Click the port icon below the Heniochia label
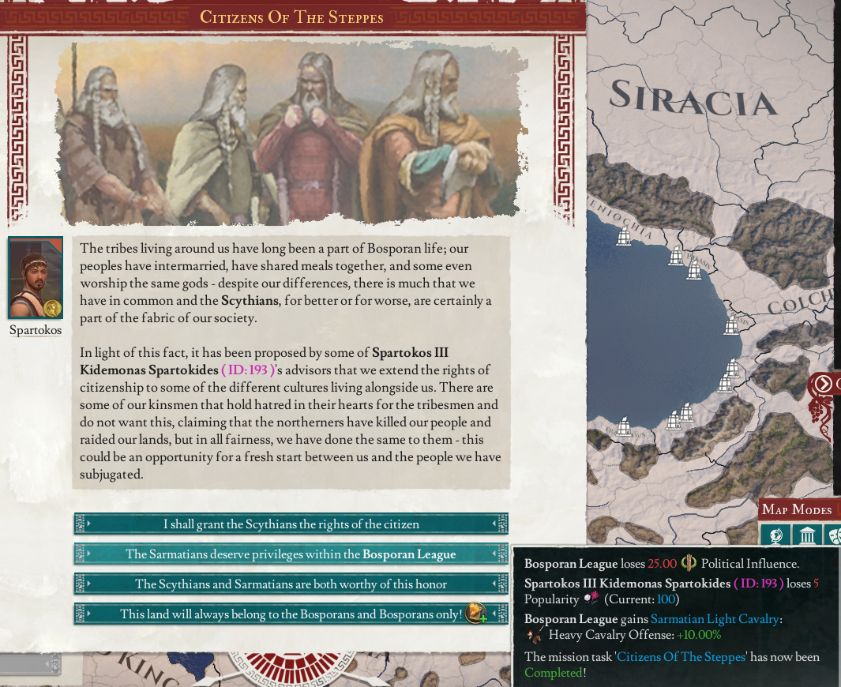 coord(623,236)
